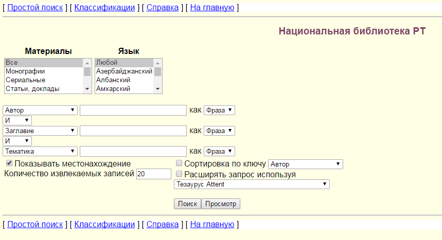Open the top Классификации link
Image resolution: width=442 pixels, height=240 pixels.
[x=104, y=8]
